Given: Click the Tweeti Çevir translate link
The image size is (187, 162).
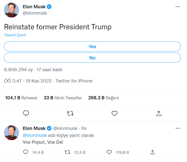Looking at the screenshot, I should click(15, 35).
